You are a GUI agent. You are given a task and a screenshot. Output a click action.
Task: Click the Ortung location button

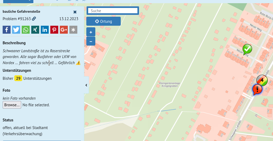pyautogui.click(x=104, y=21)
